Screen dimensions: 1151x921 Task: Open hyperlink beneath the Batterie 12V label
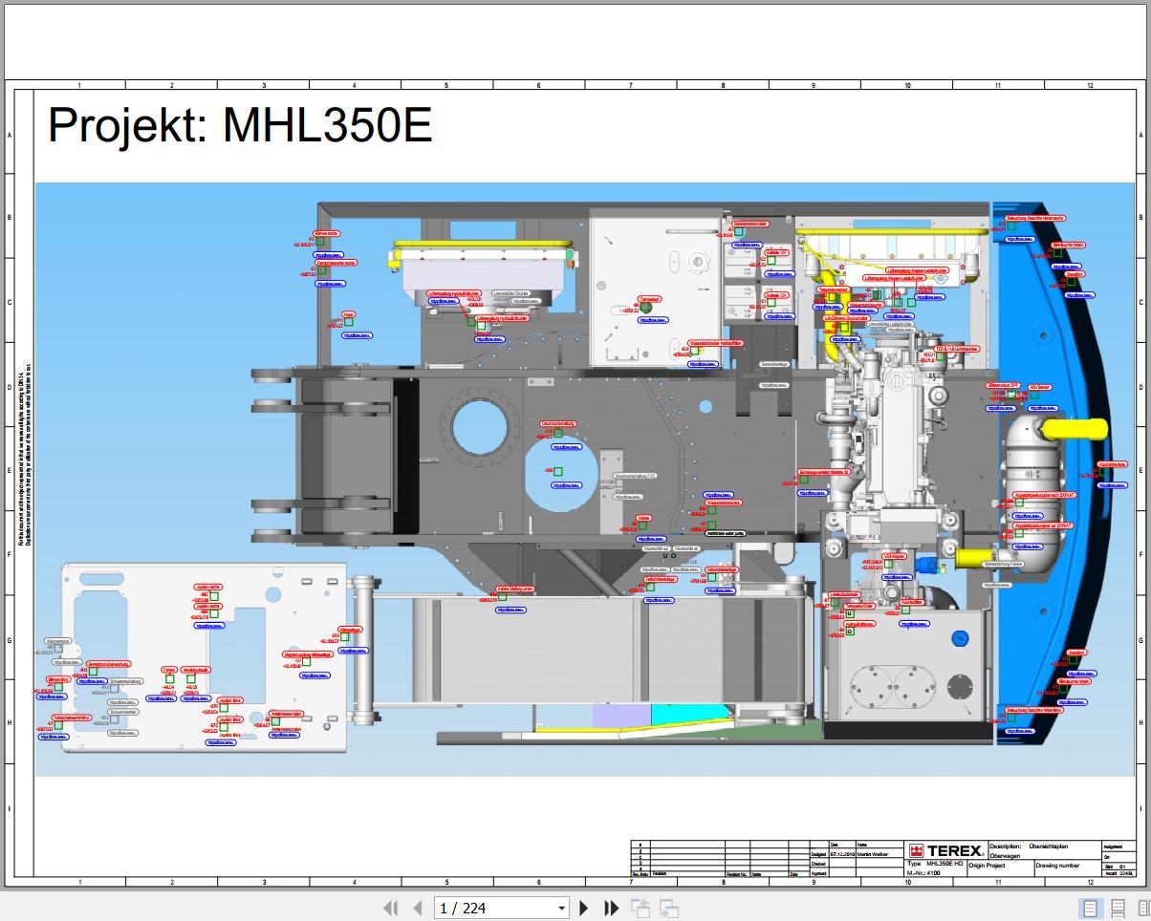click(x=780, y=274)
